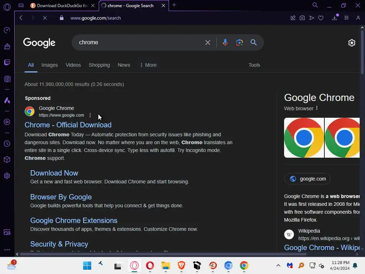Click the address bar URL
The height and width of the screenshot is (274, 365).
[96, 18]
